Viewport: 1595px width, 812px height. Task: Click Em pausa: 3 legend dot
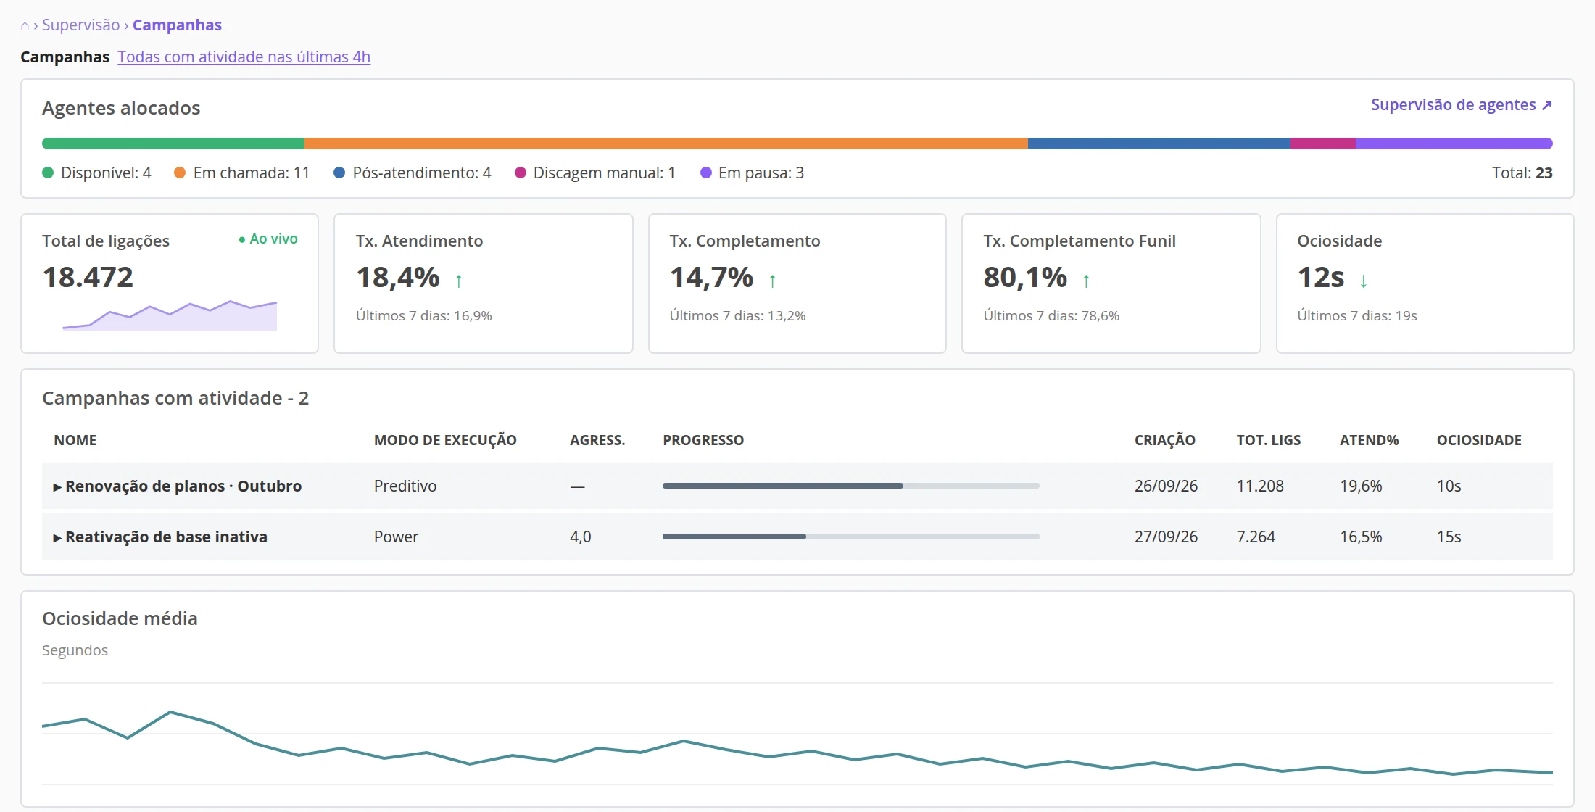pyautogui.click(x=706, y=173)
